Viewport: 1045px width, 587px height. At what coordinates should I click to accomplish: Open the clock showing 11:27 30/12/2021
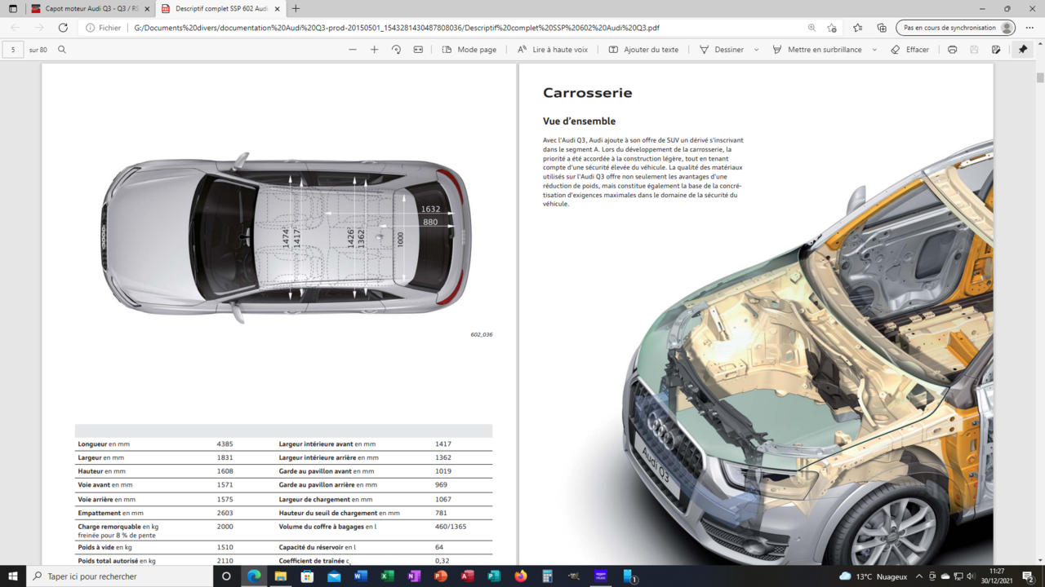coord(997,576)
